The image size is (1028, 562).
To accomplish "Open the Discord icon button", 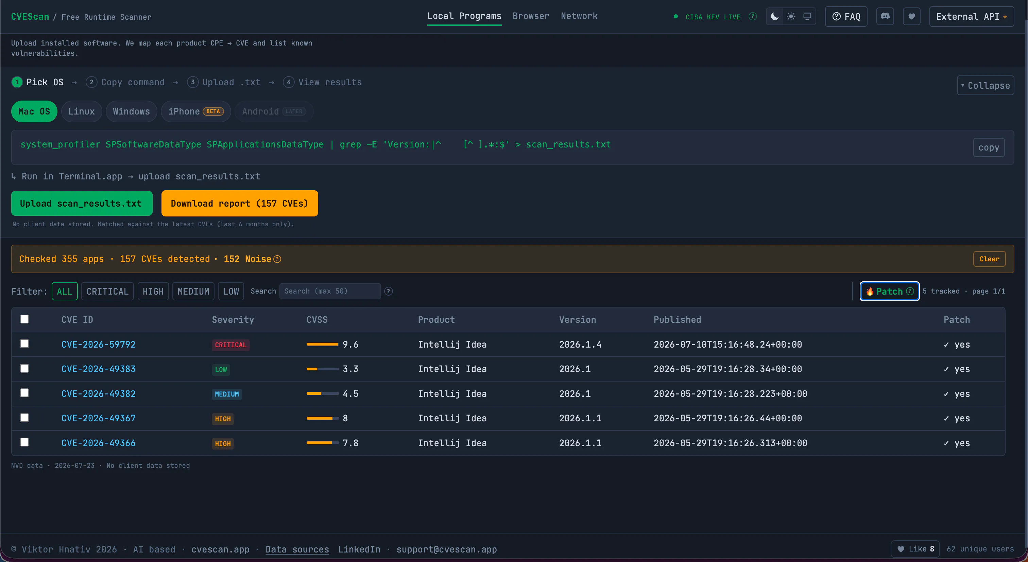I will 885,16.
